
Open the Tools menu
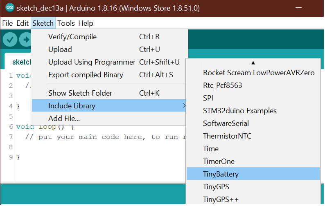(x=66, y=23)
